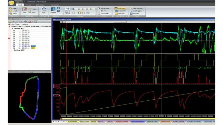
Task: Click the Replay button
Action: click(134, 14)
